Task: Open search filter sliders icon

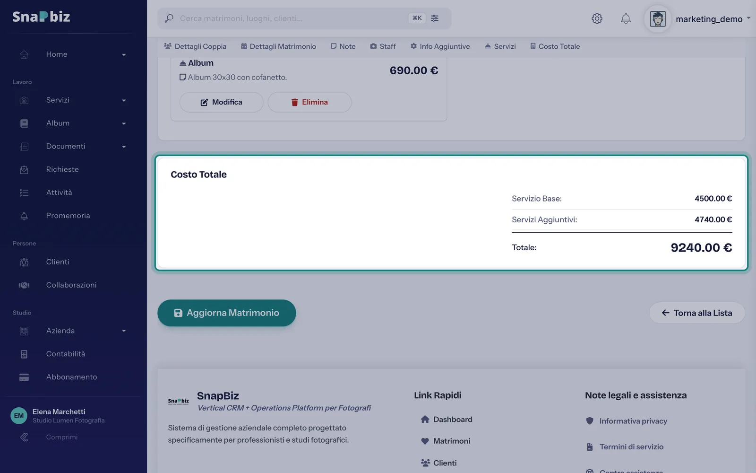Action: coord(435,18)
